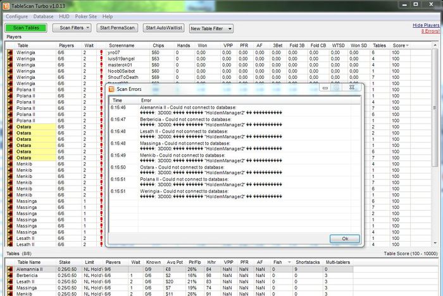Image resolution: width=443 pixels, height=296 pixels.
Task: Open the Scan Filters dropdown
Action: click(x=72, y=28)
